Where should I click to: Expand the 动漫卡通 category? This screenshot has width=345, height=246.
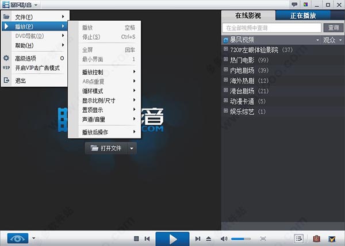[x=226, y=100]
